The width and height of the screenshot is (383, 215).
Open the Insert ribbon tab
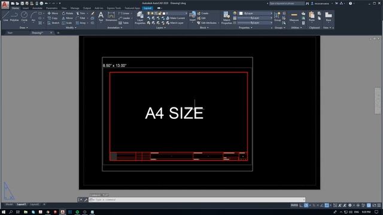[25, 8]
